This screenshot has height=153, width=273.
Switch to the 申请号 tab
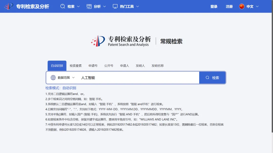pos(93,66)
